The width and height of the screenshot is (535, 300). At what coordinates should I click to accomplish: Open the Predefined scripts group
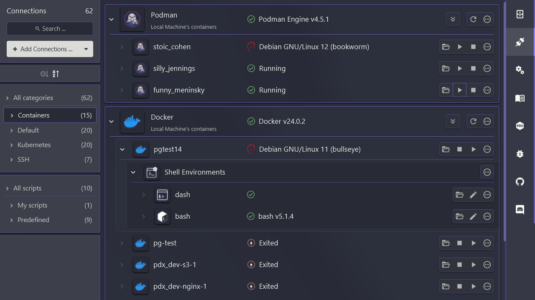pos(50,220)
